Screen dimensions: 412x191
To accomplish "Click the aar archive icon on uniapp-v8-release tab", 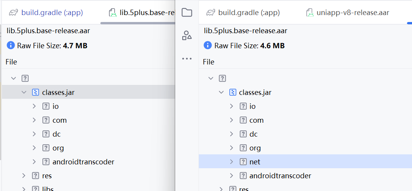I will click(x=310, y=13).
